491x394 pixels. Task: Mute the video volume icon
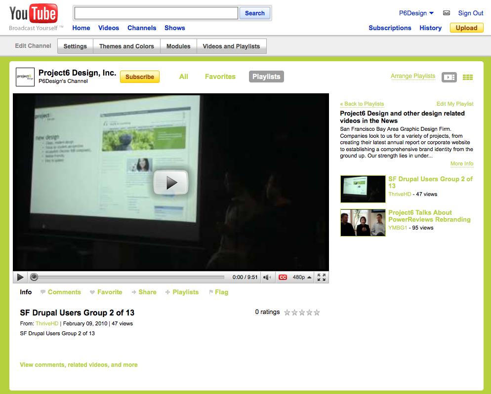tap(267, 277)
